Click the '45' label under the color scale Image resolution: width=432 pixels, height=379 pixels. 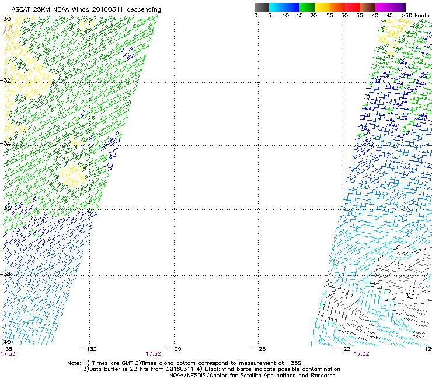[x=389, y=16]
